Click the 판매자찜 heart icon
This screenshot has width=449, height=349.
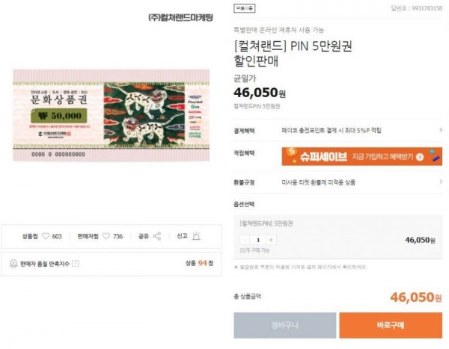click(x=106, y=236)
